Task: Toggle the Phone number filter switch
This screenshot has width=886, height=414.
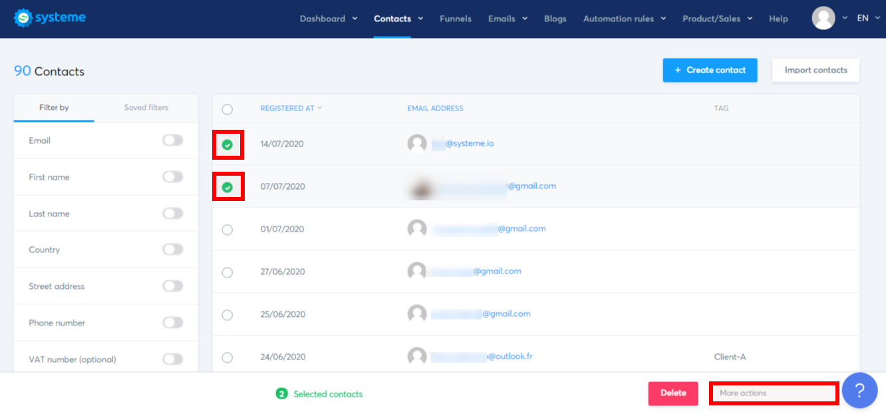Action: [172, 322]
